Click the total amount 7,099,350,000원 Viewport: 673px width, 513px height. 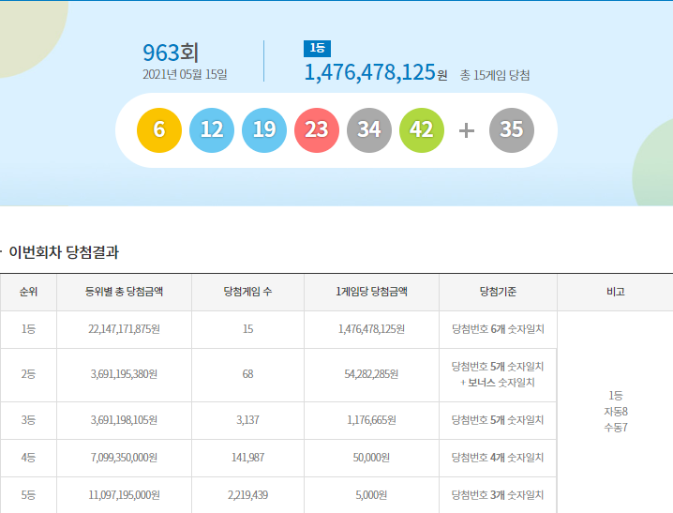pos(124,458)
